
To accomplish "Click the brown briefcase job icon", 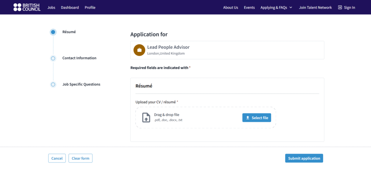I will point(139,50).
